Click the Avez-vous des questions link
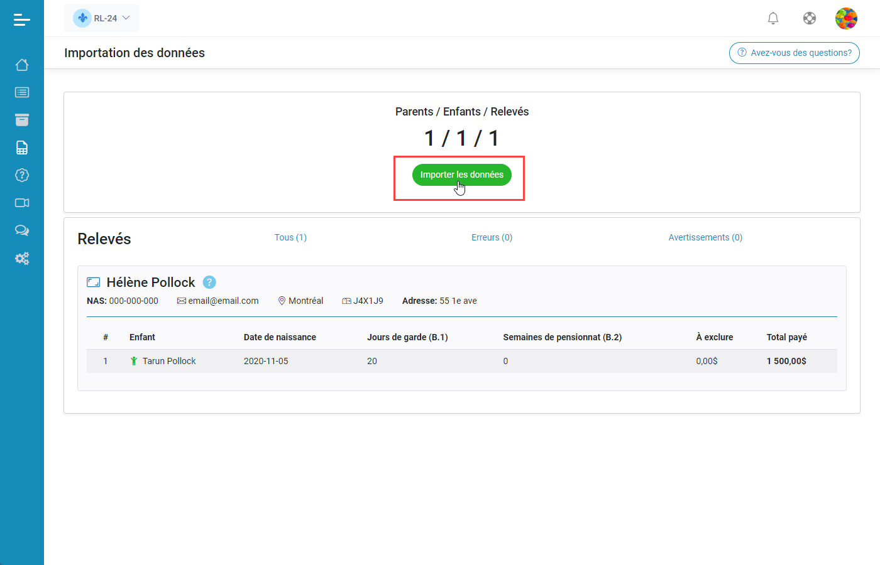 [x=794, y=53]
